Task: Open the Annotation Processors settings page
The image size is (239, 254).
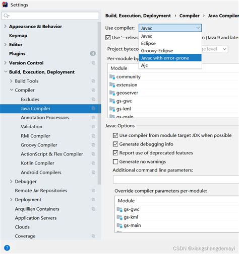Action: [x=45, y=118]
